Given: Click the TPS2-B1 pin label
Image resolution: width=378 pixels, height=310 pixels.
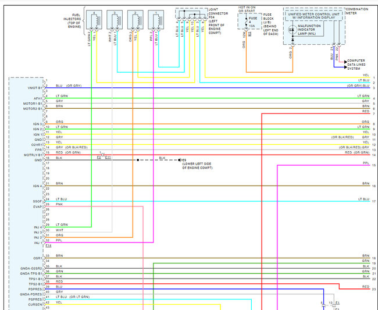Looking at the screenshot, I should [35, 284].
